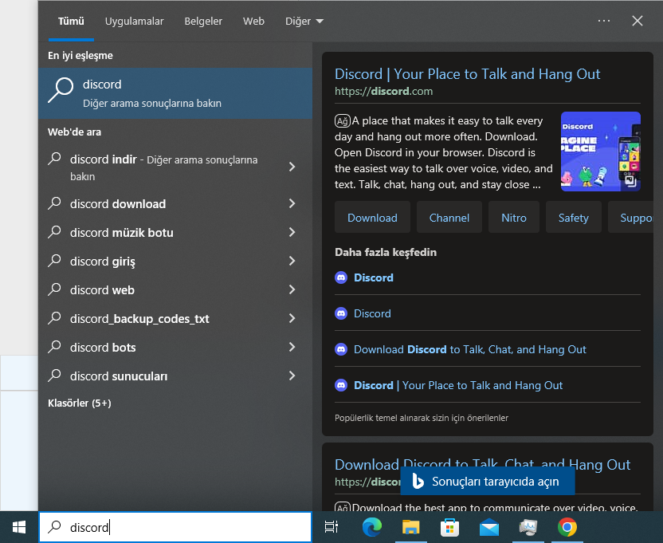Expand the discord bots suggestion arrow
Viewport: 663px width, 543px height.
292,347
